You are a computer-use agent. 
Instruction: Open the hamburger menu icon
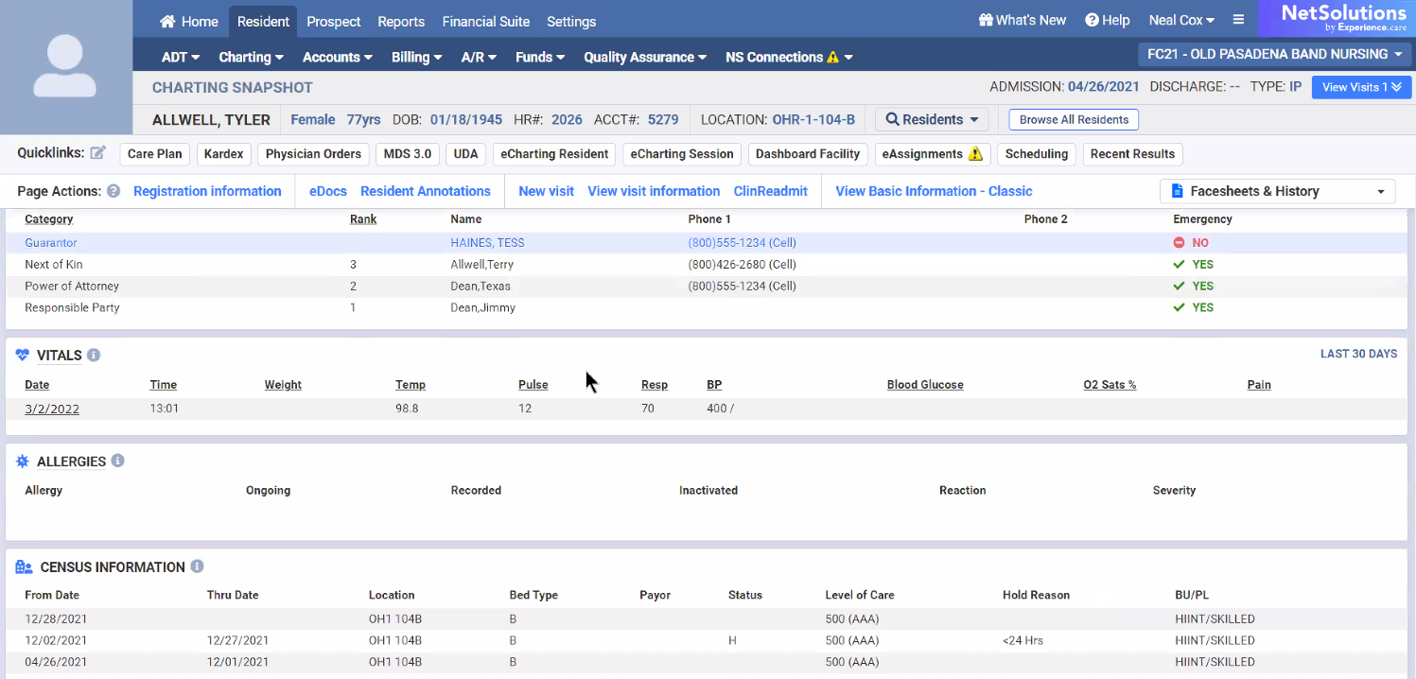pyautogui.click(x=1238, y=20)
